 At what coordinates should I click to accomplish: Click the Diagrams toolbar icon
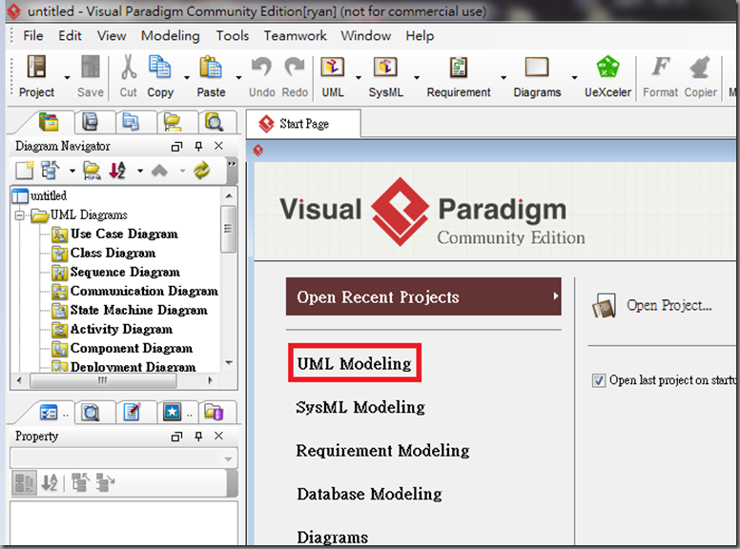537,67
